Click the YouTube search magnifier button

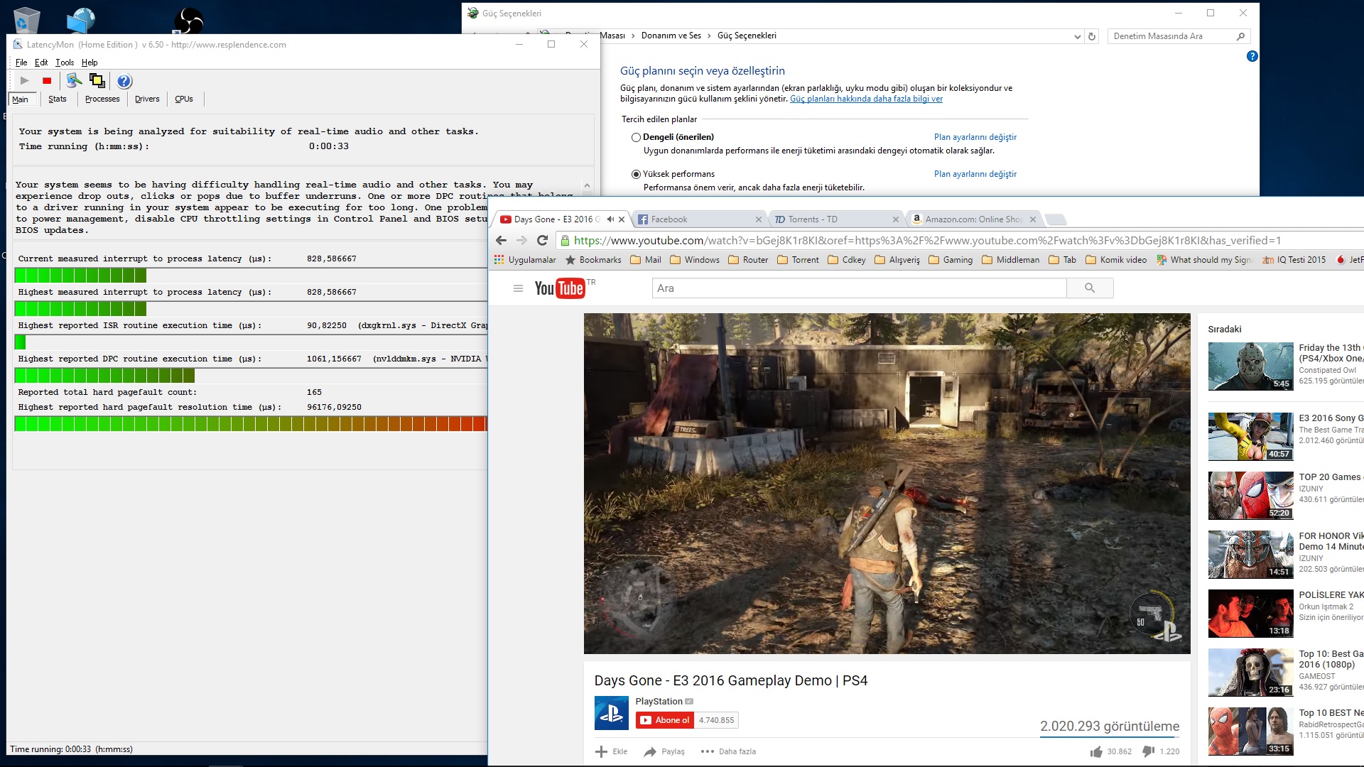click(1090, 288)
